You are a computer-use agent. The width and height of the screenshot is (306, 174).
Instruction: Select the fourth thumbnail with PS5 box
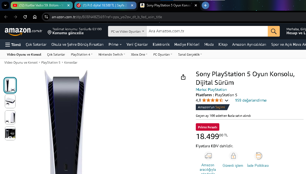[10, 133]
